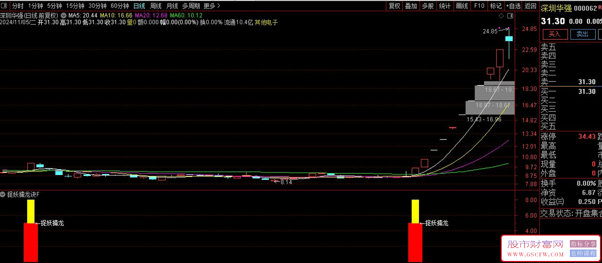602x263 pixels.
Task: Collapse the 捉妖擒龙诀F indicator panel arrow
Action: [x=3, y=194]
